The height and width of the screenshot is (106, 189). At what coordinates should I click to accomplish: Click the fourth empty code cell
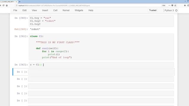101,94
